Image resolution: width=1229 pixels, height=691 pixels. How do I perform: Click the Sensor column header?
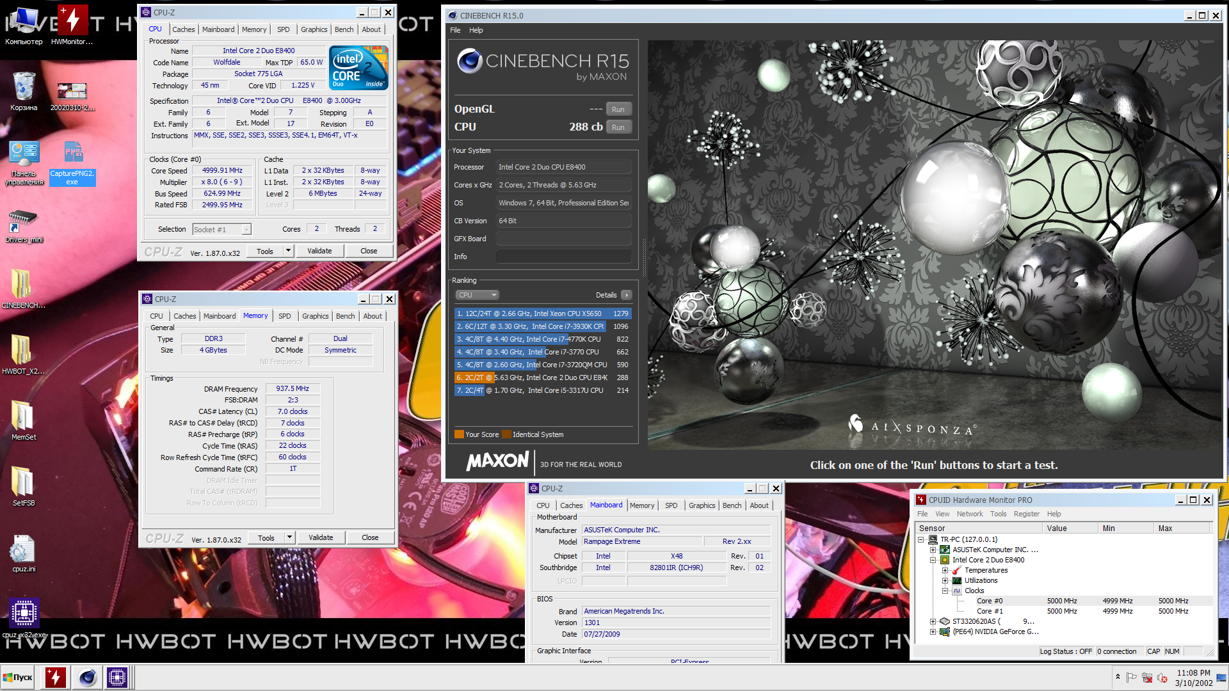click(979, 528)
